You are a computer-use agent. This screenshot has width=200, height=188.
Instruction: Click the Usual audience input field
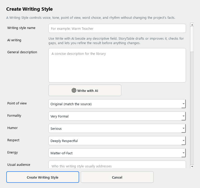(117, 164)
